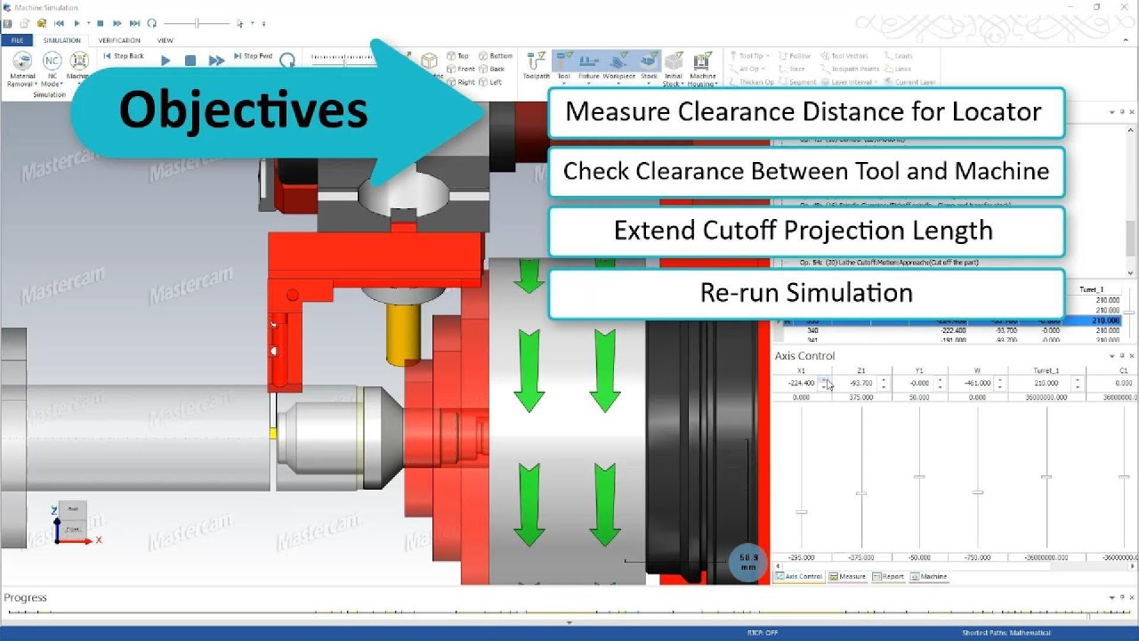
Task: Fast forward the simulation in ribbon
Action: tap(216, 61)
